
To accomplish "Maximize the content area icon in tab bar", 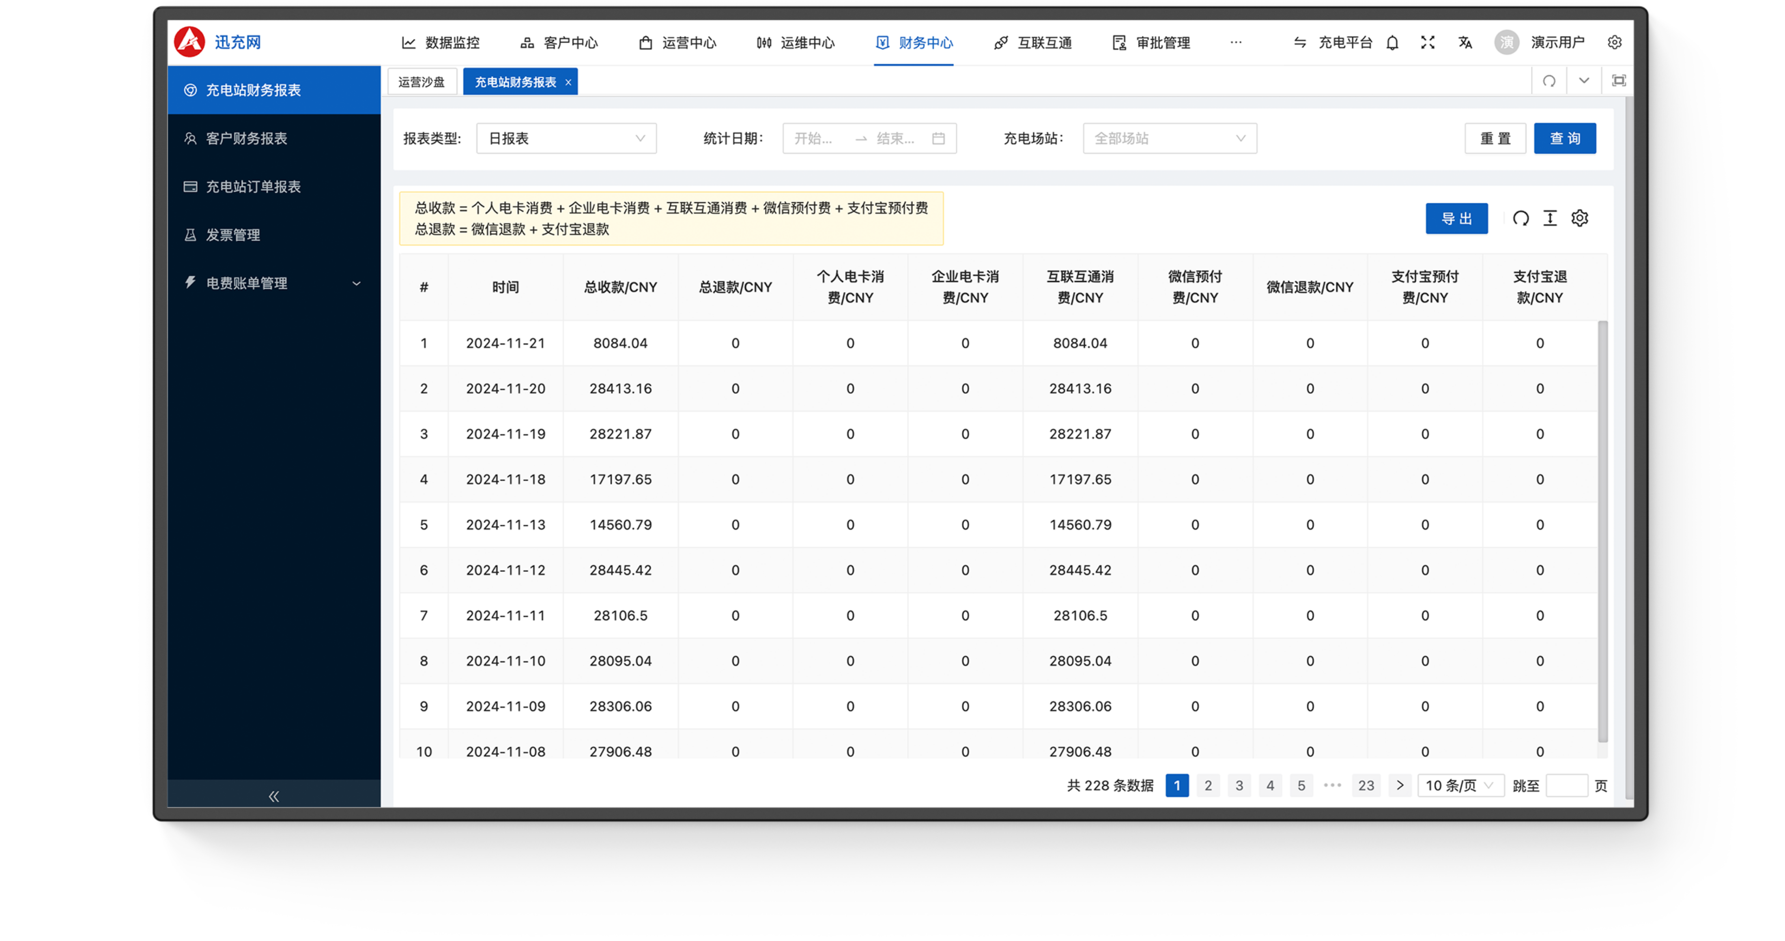I will tap(1619, 81).
